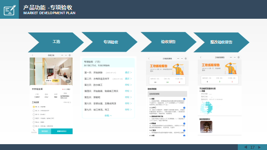This screenshot has height=150, width=267.
Task: Click the light teal button beside phone icon
Action: pos(45,131)
